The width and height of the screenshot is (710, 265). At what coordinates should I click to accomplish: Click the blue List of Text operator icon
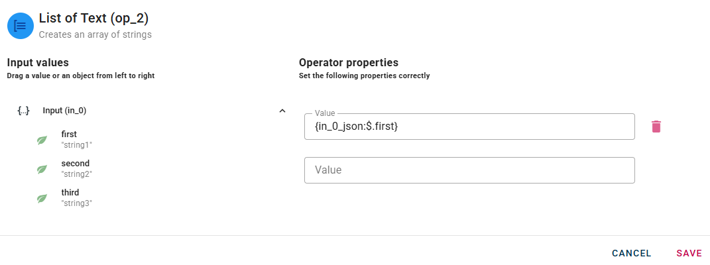[21, 26]
